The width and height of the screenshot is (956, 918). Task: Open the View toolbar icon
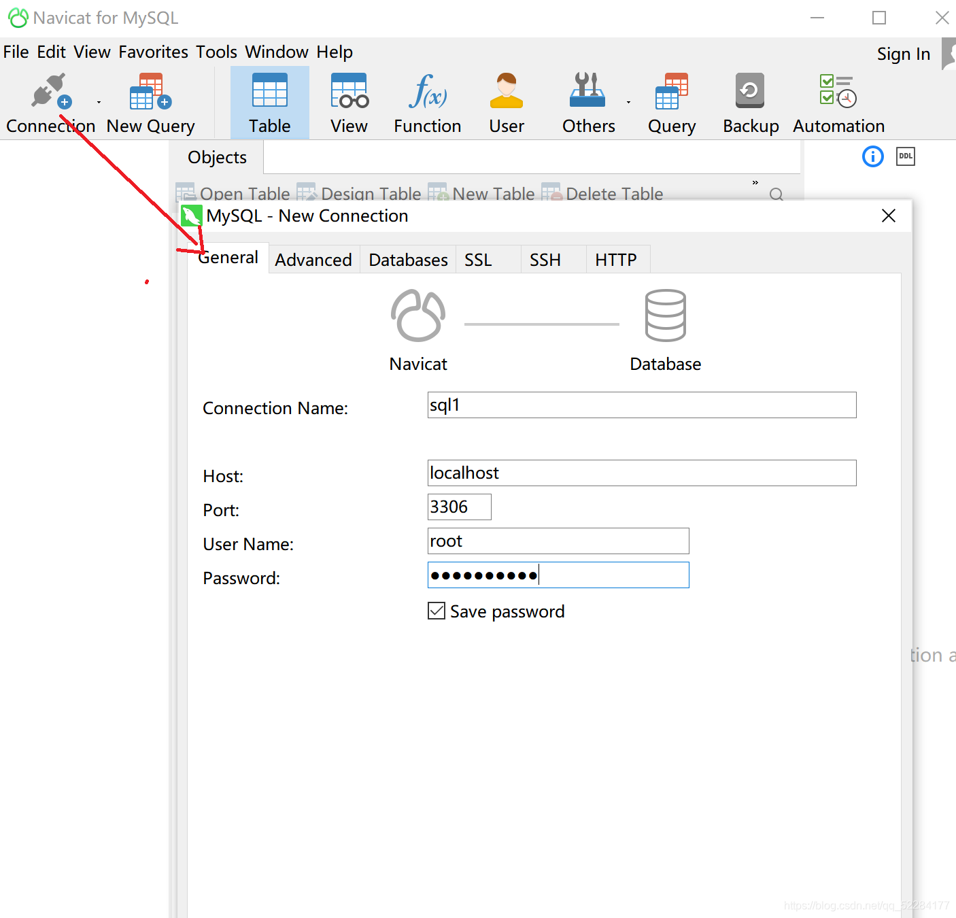click(x=349, y=90)
